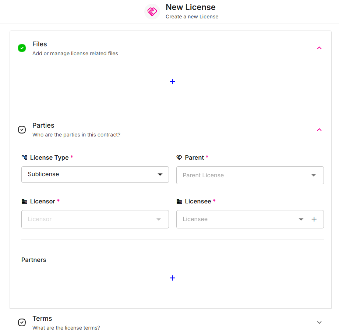The width and height of the screenshot is (339, 334).
Task: Click the Parent field label
Action: pos(194,157)
